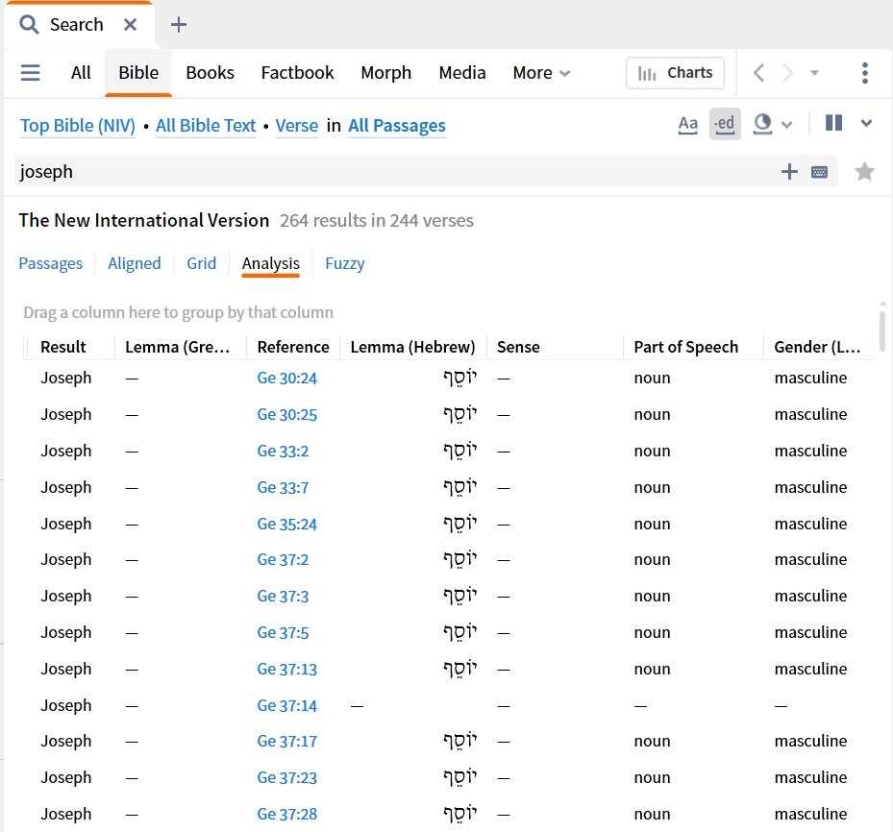The image size is (893, 832).
Task: Select the Grid results view
Action: coord(201,263)
